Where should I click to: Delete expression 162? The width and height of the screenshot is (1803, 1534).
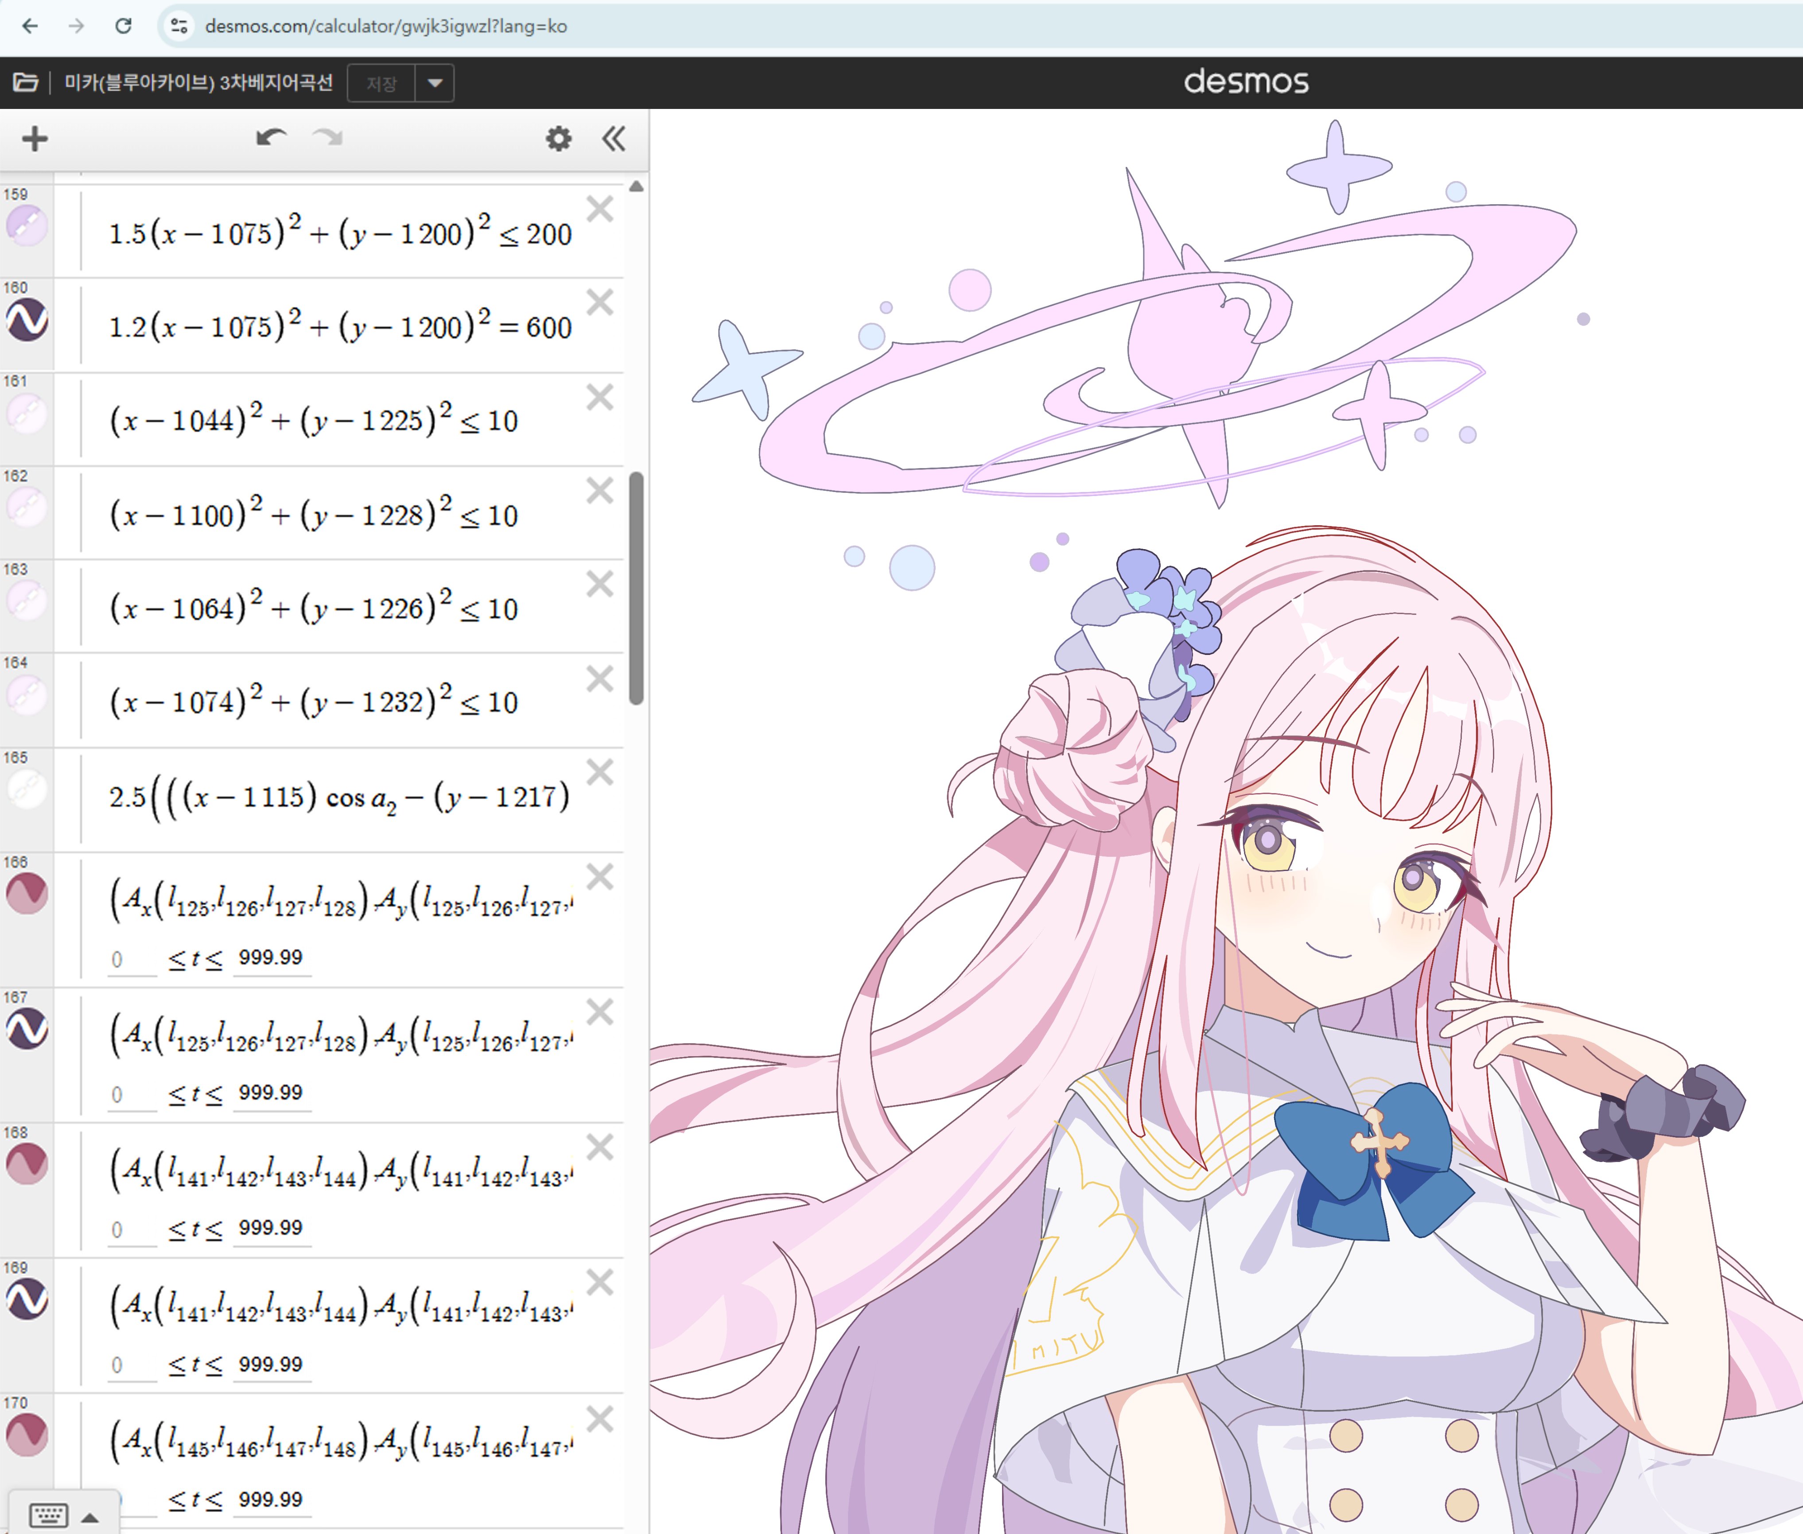click(x=600, y=491)
